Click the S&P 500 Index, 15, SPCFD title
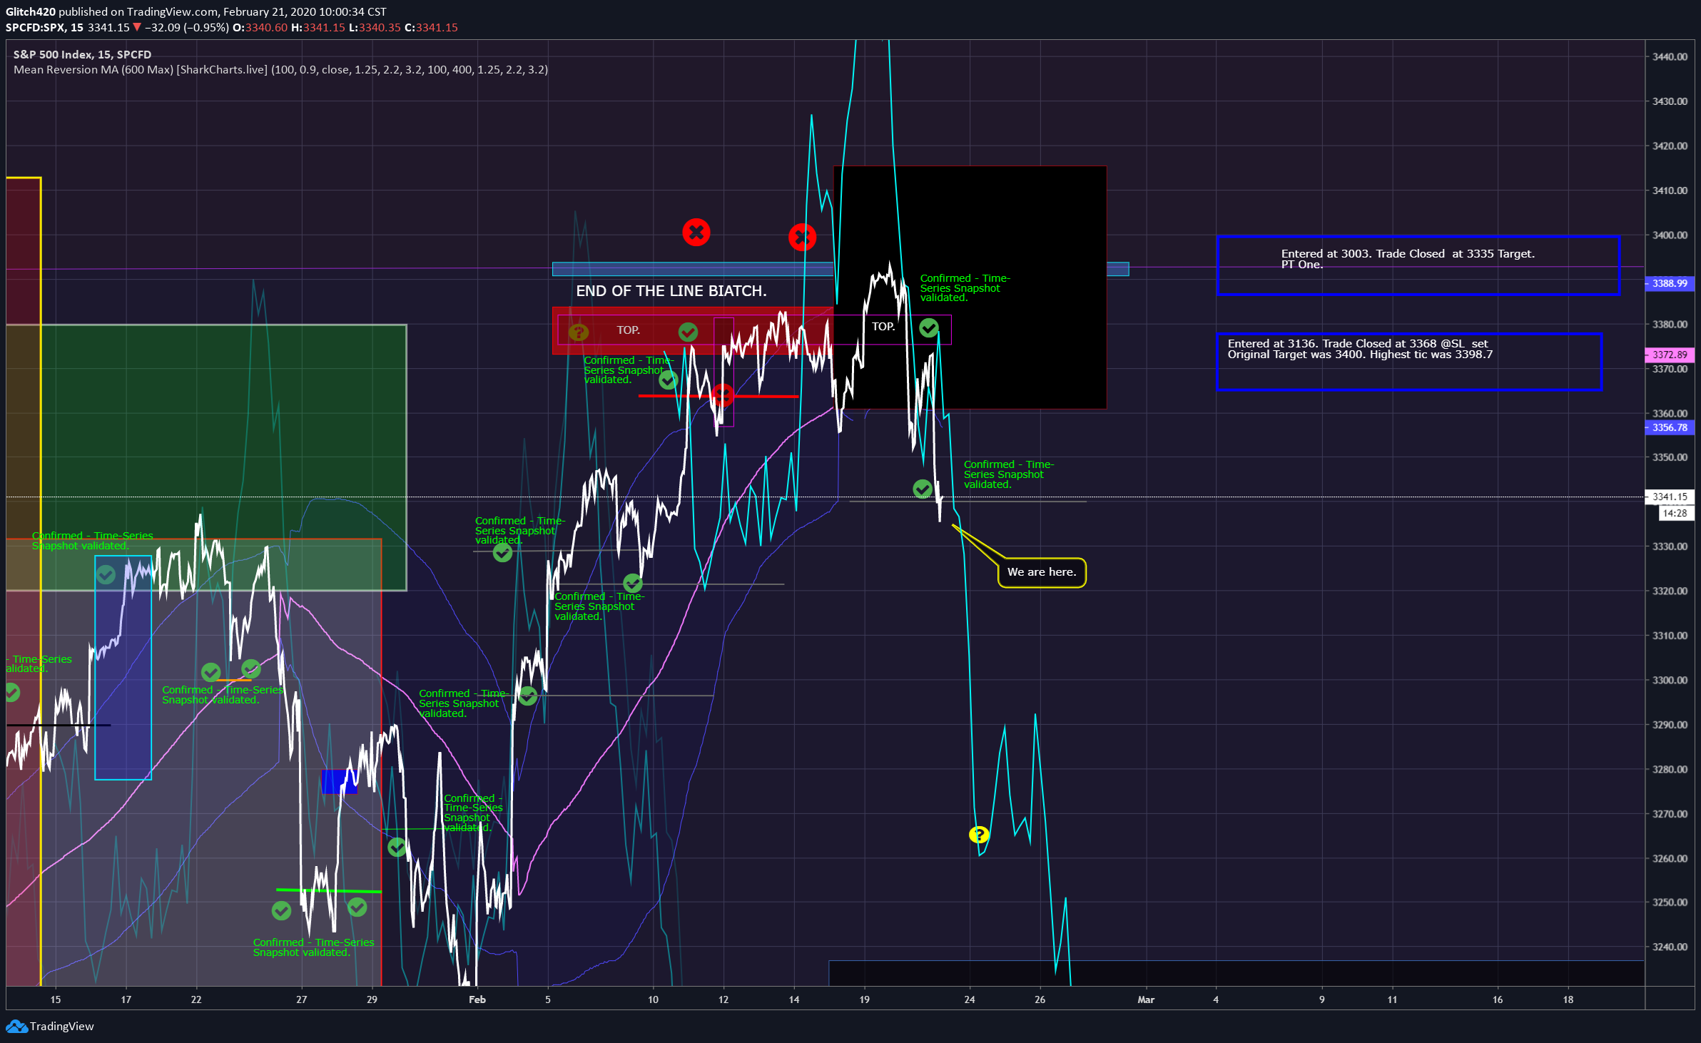This screenshot has width=1701, height=1043. [x=82, y=54]
